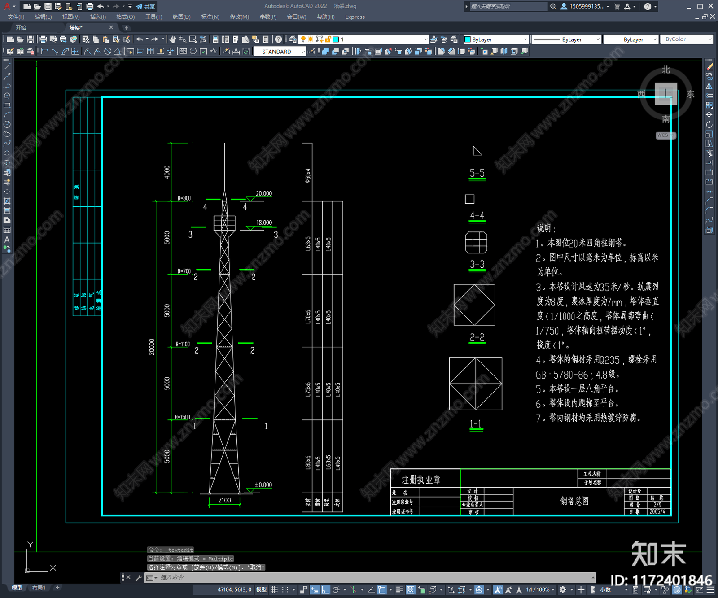Screen dimensions: 718x598
Task: Switch to the 布局1 layout tab
Action: pos(39,588)
